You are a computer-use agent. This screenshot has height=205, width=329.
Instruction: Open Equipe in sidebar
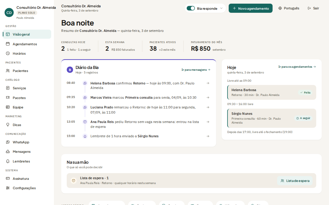point(27,107)
